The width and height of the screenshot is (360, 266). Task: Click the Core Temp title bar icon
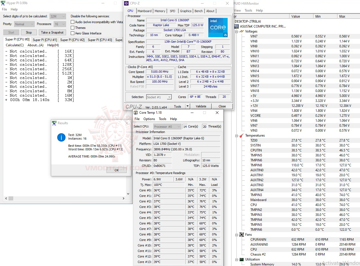point(136,113)
